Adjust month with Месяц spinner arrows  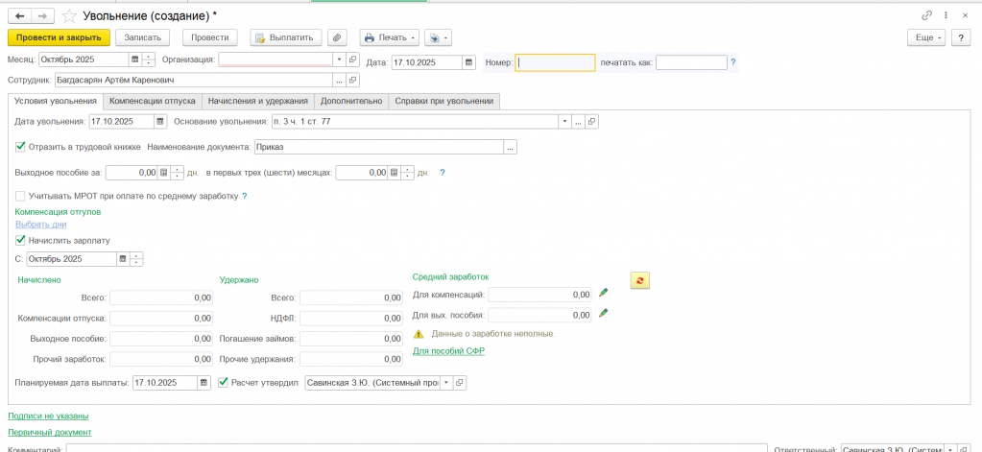(149, 60)
